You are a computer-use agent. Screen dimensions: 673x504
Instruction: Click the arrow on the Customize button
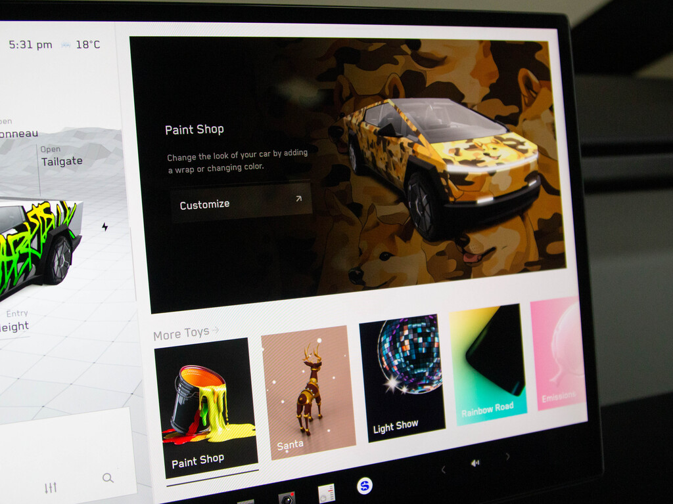[299, 198]
